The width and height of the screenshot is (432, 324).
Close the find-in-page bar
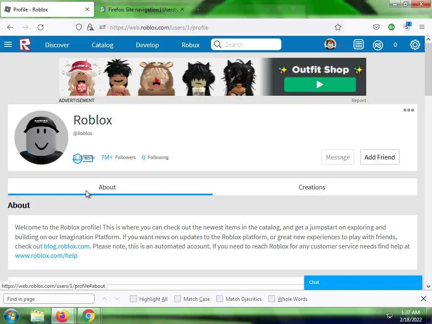424,299
